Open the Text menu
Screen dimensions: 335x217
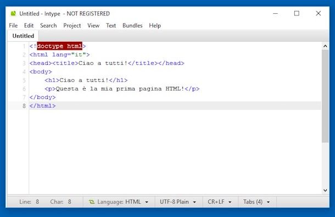[111, 25]
